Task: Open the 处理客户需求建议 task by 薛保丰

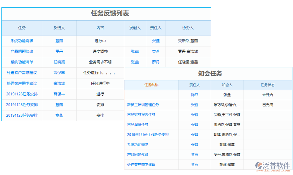Action: [x=22, y=73]
